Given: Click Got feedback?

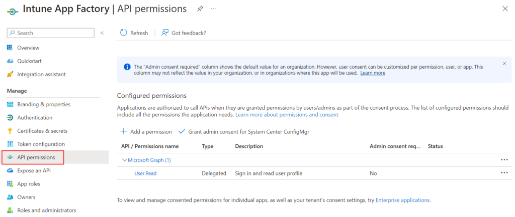Looking at the screenshot, I should click(x=184, y=33).
